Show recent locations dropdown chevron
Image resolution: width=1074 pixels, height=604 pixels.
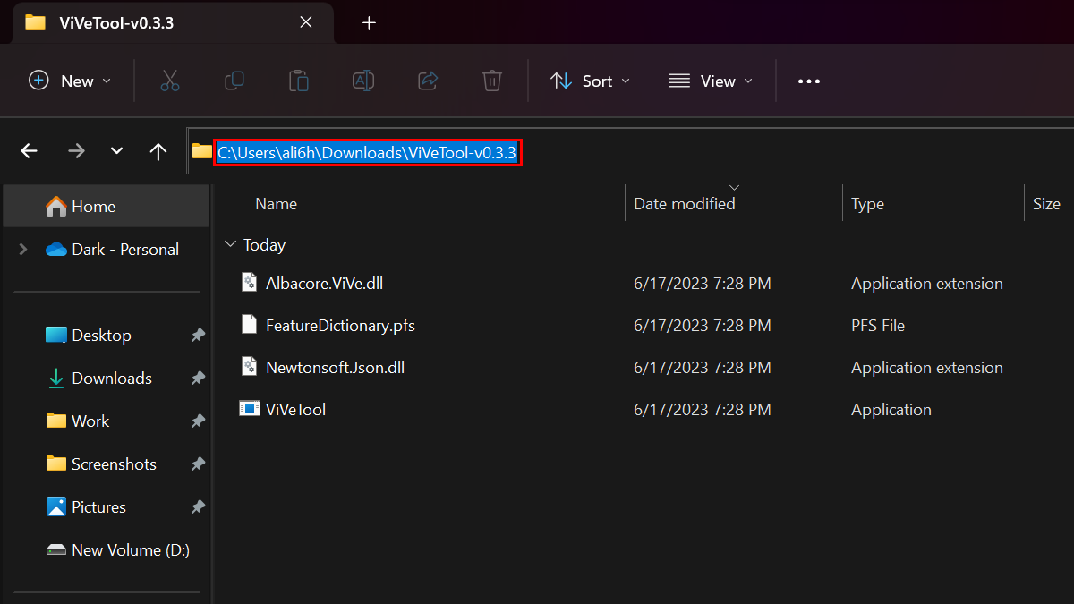(x=116, y=151)
